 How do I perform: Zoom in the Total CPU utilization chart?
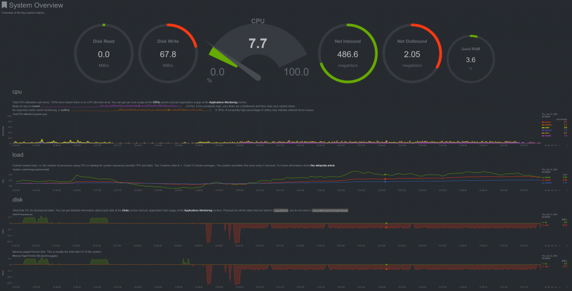click(556, 145)
